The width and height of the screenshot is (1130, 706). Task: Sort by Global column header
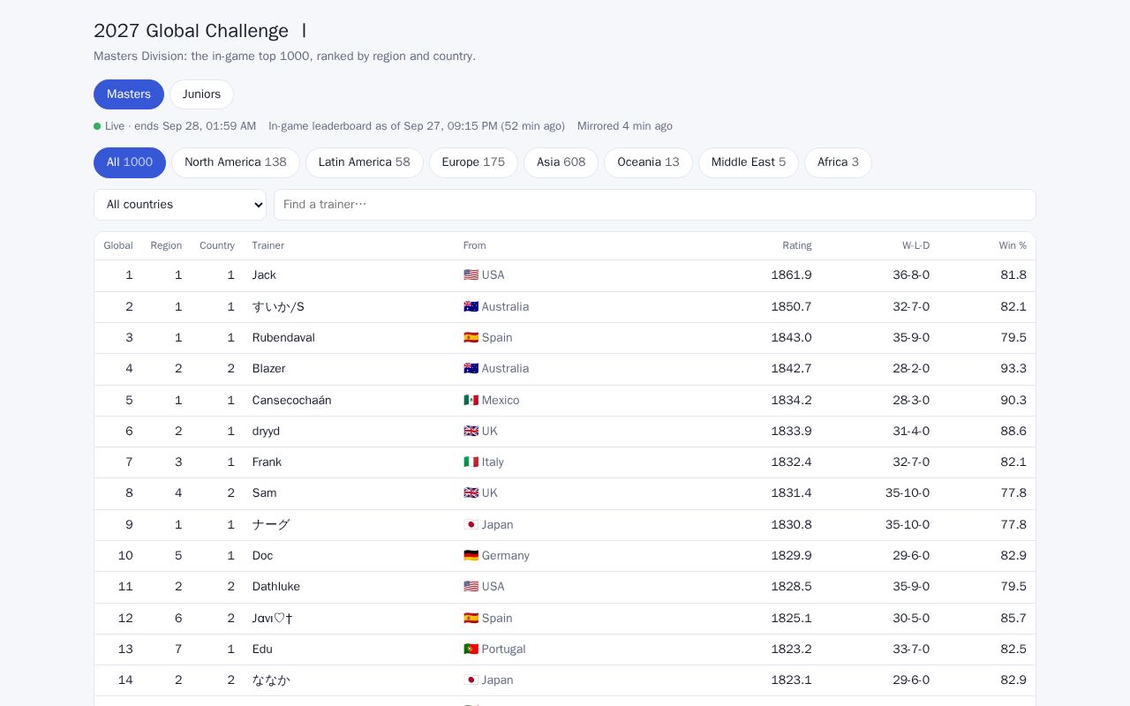click(x=118, y=245)
